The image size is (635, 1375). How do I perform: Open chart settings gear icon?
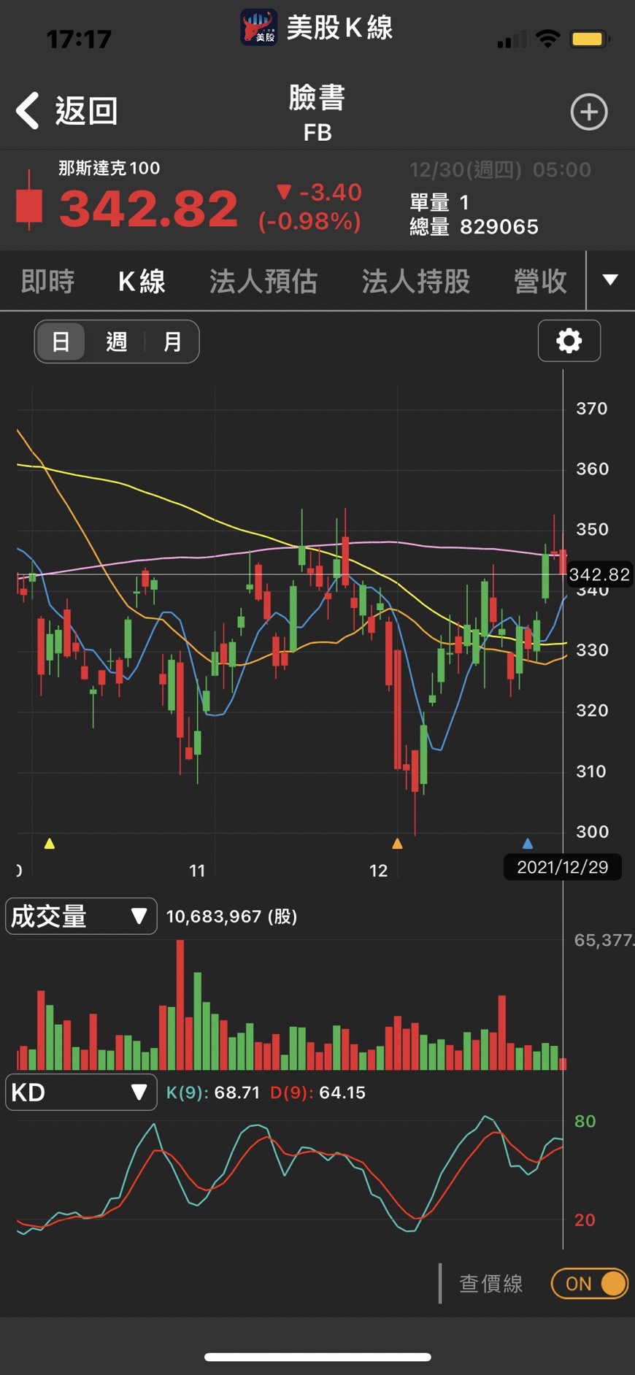click(569, 341)
